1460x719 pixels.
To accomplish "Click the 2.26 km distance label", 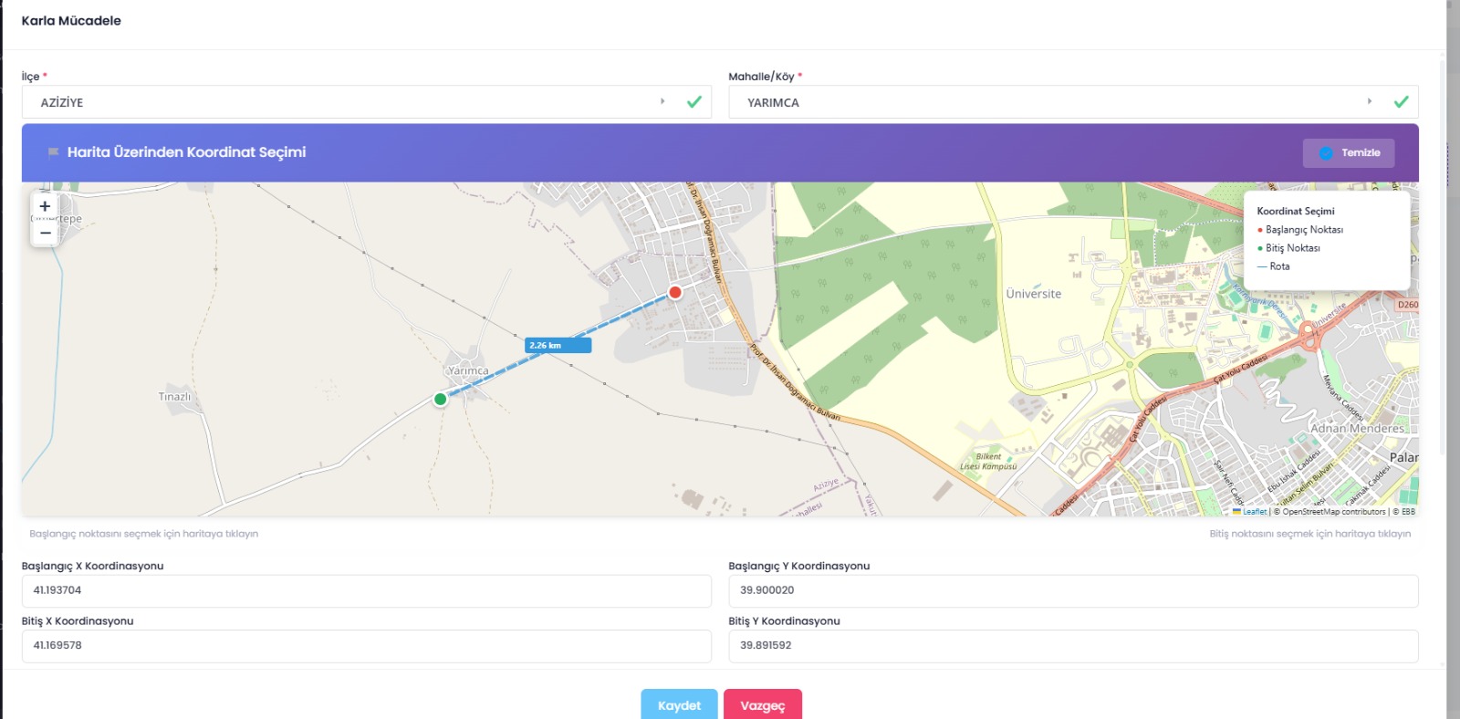I will click(x=558, y=345).
